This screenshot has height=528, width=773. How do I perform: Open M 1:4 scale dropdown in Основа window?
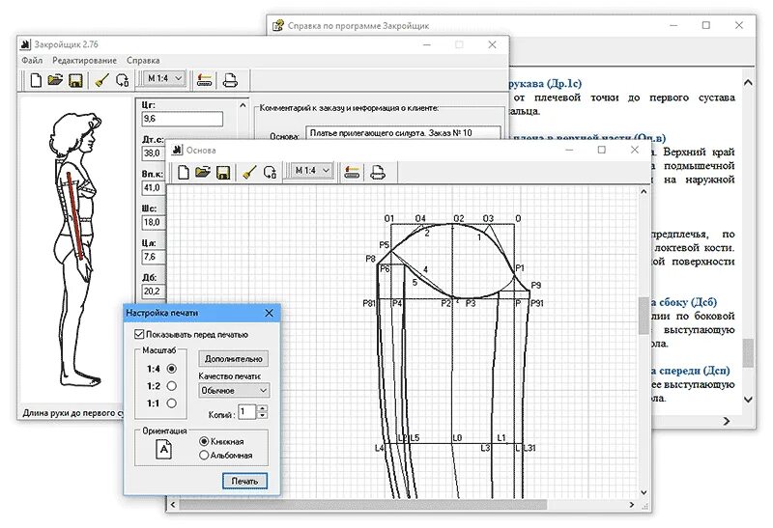[x=312, y=171]
